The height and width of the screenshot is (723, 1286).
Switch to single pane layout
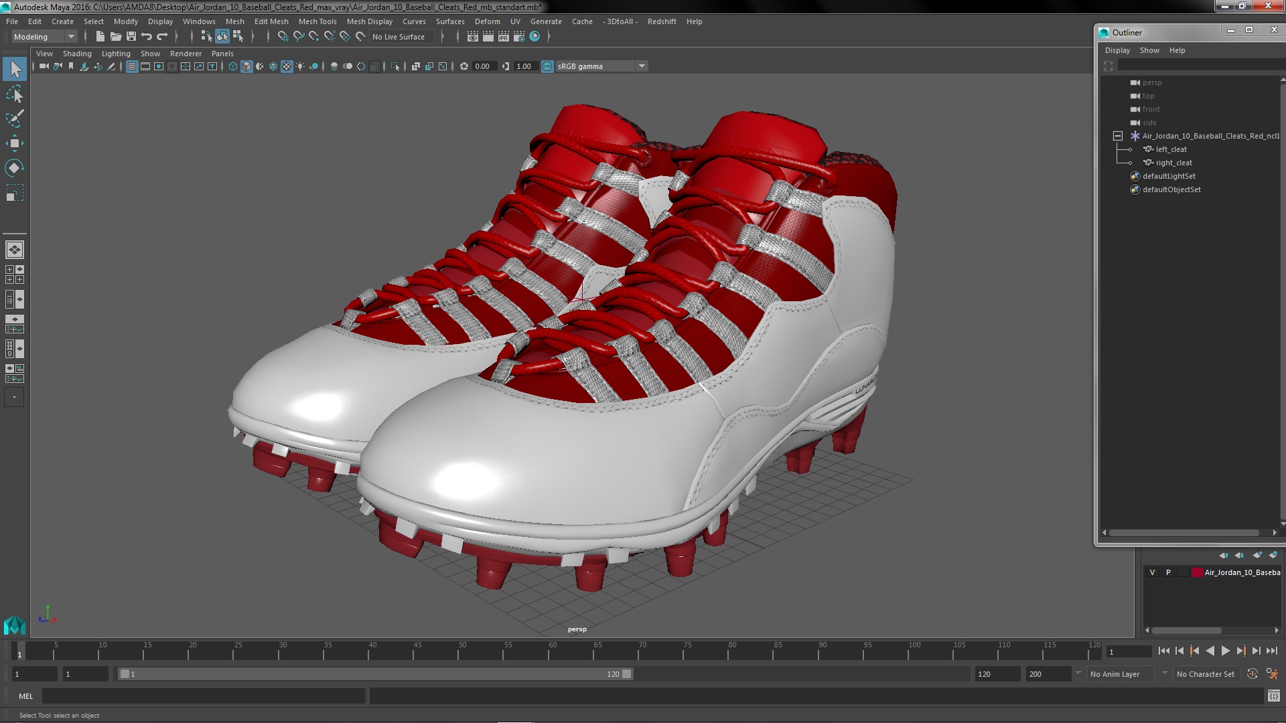pyautogui.click(x=15, y=250)
